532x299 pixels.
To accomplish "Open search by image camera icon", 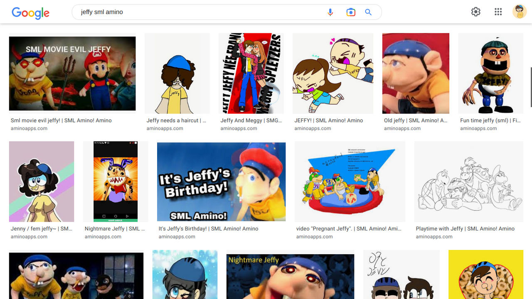I will click(x=351, y=12).
